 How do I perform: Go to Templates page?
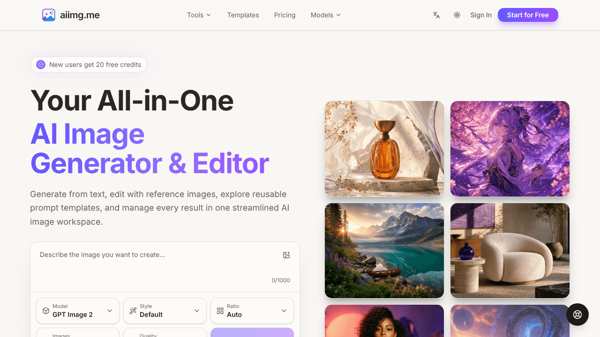pyautogui.click(x=243, y=15)
